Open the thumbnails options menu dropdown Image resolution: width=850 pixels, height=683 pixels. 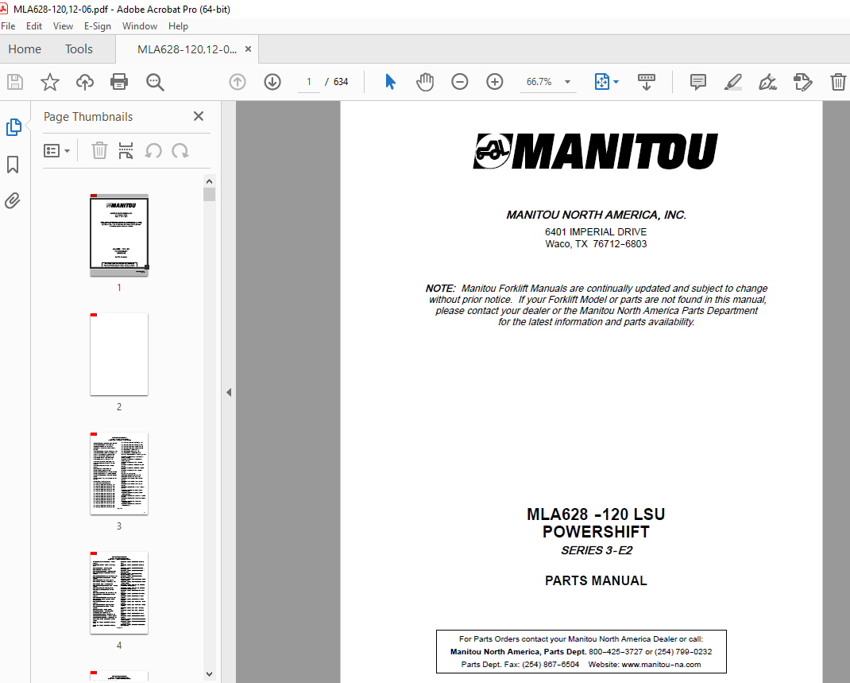(57, 151)
